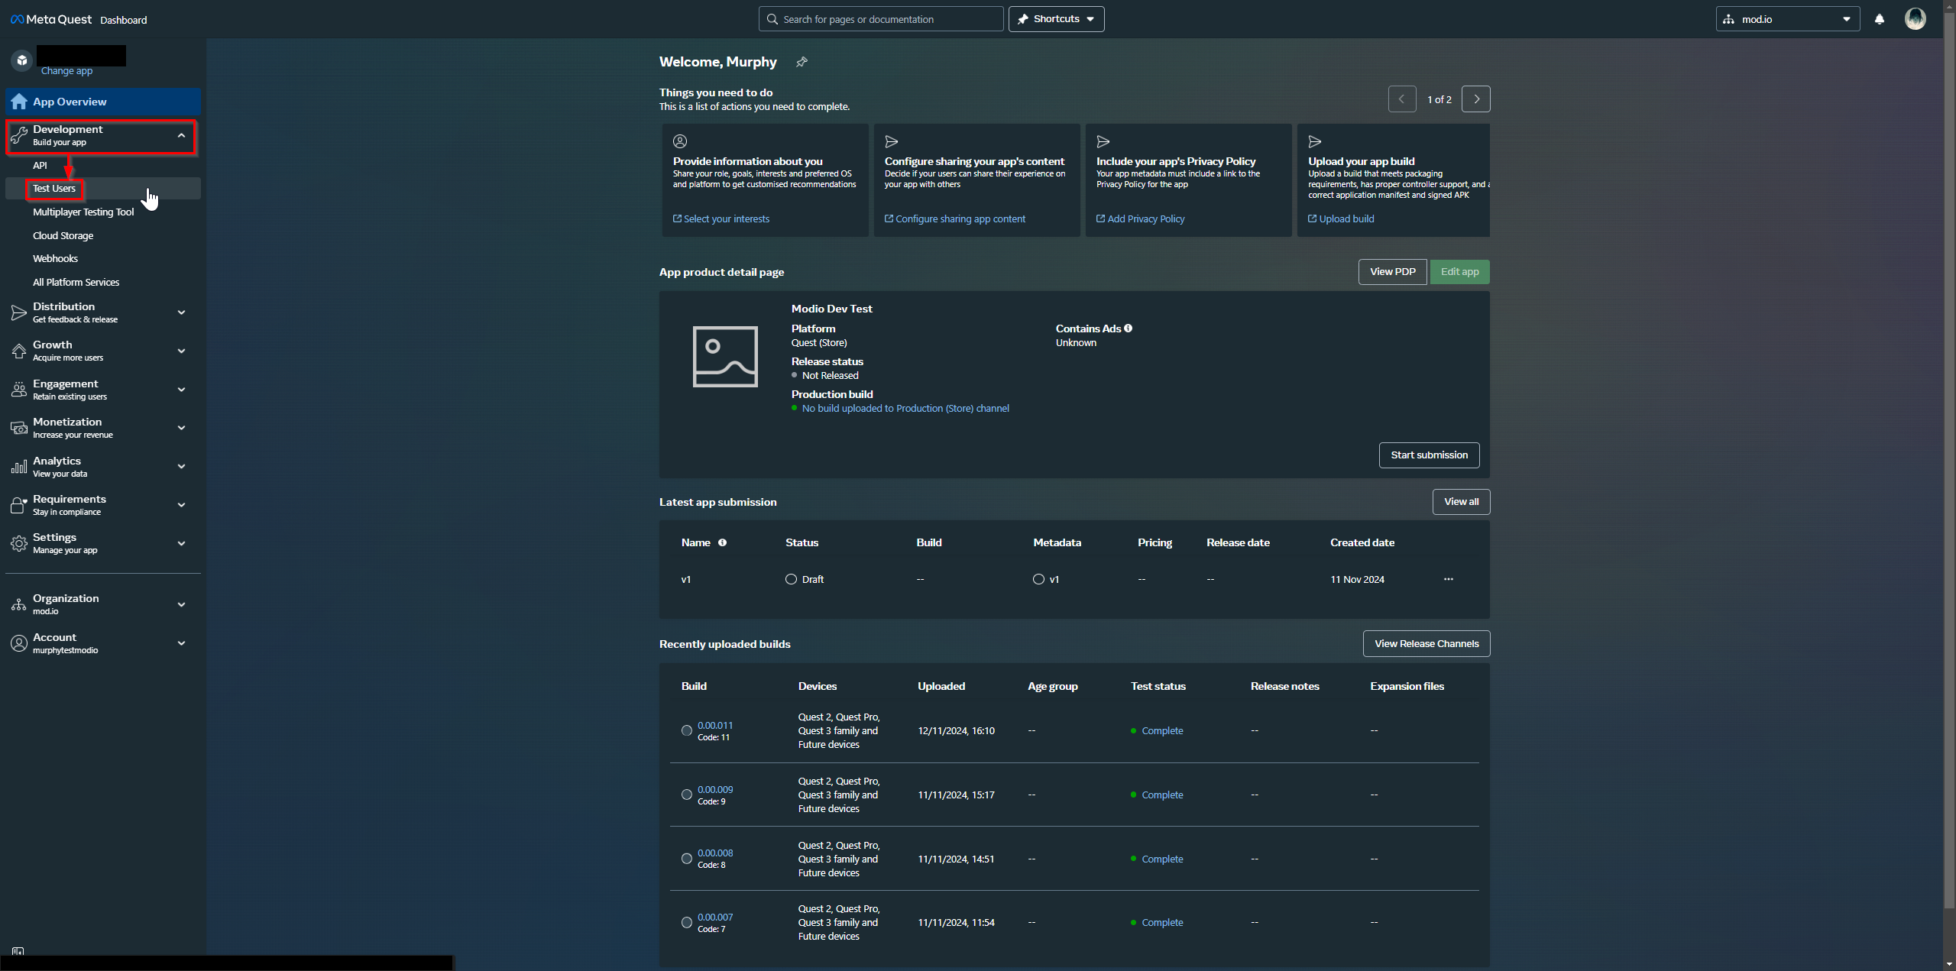Screen dimensions: 1956x971
Task: Click View Release Channels button
Action: point(1427,644)
